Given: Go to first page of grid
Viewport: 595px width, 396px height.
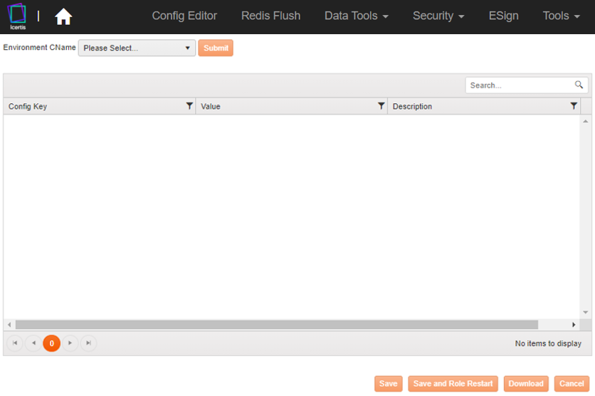Looking at the screenshot, I should pos(14,343).
